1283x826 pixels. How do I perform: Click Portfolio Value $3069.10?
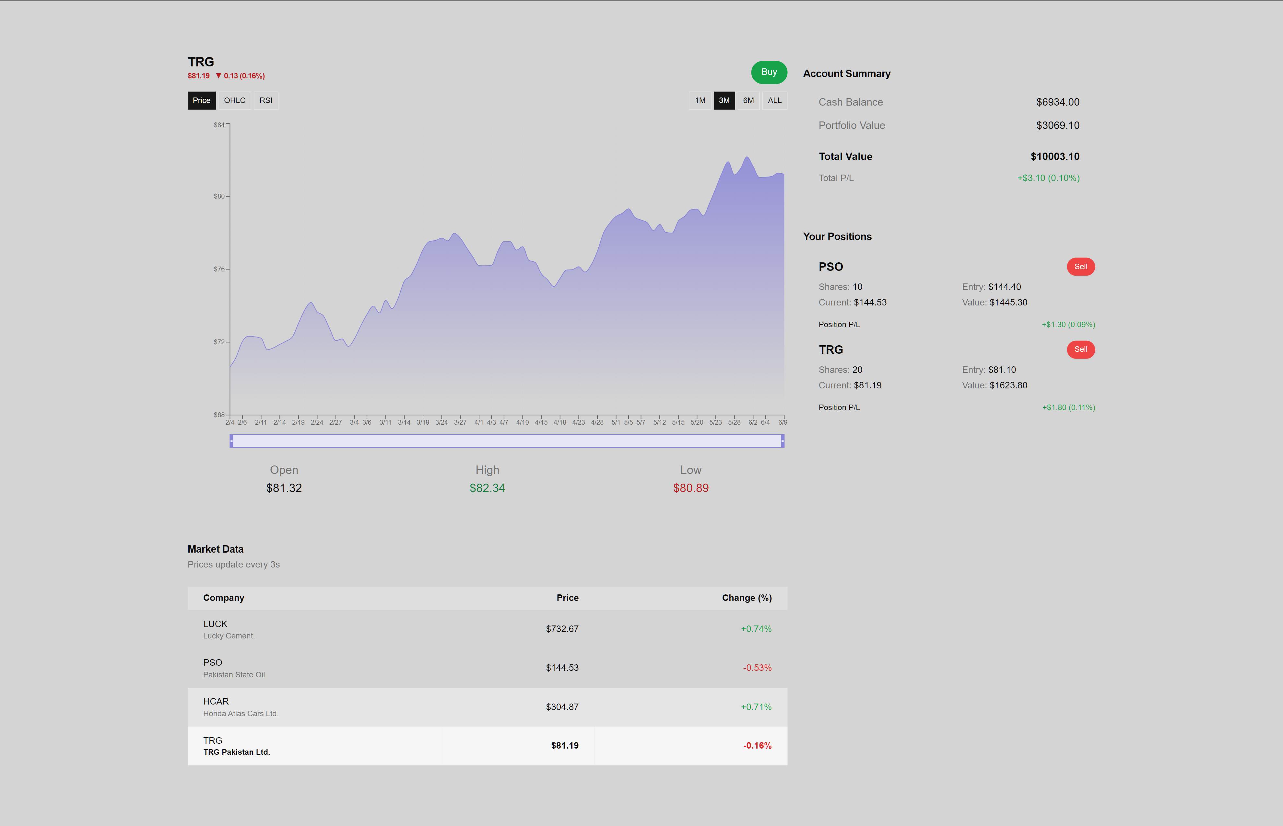(1057, 125)
